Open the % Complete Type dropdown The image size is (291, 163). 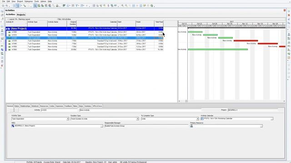pos(197,119)
